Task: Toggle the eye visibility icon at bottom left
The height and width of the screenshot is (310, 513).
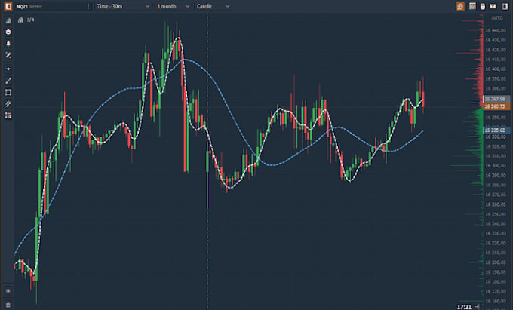Action: tap(8, 290)
